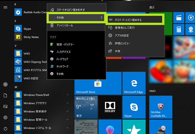Open the hamburger menu in Start
195x134 pixels.
(x=5, y=7)
